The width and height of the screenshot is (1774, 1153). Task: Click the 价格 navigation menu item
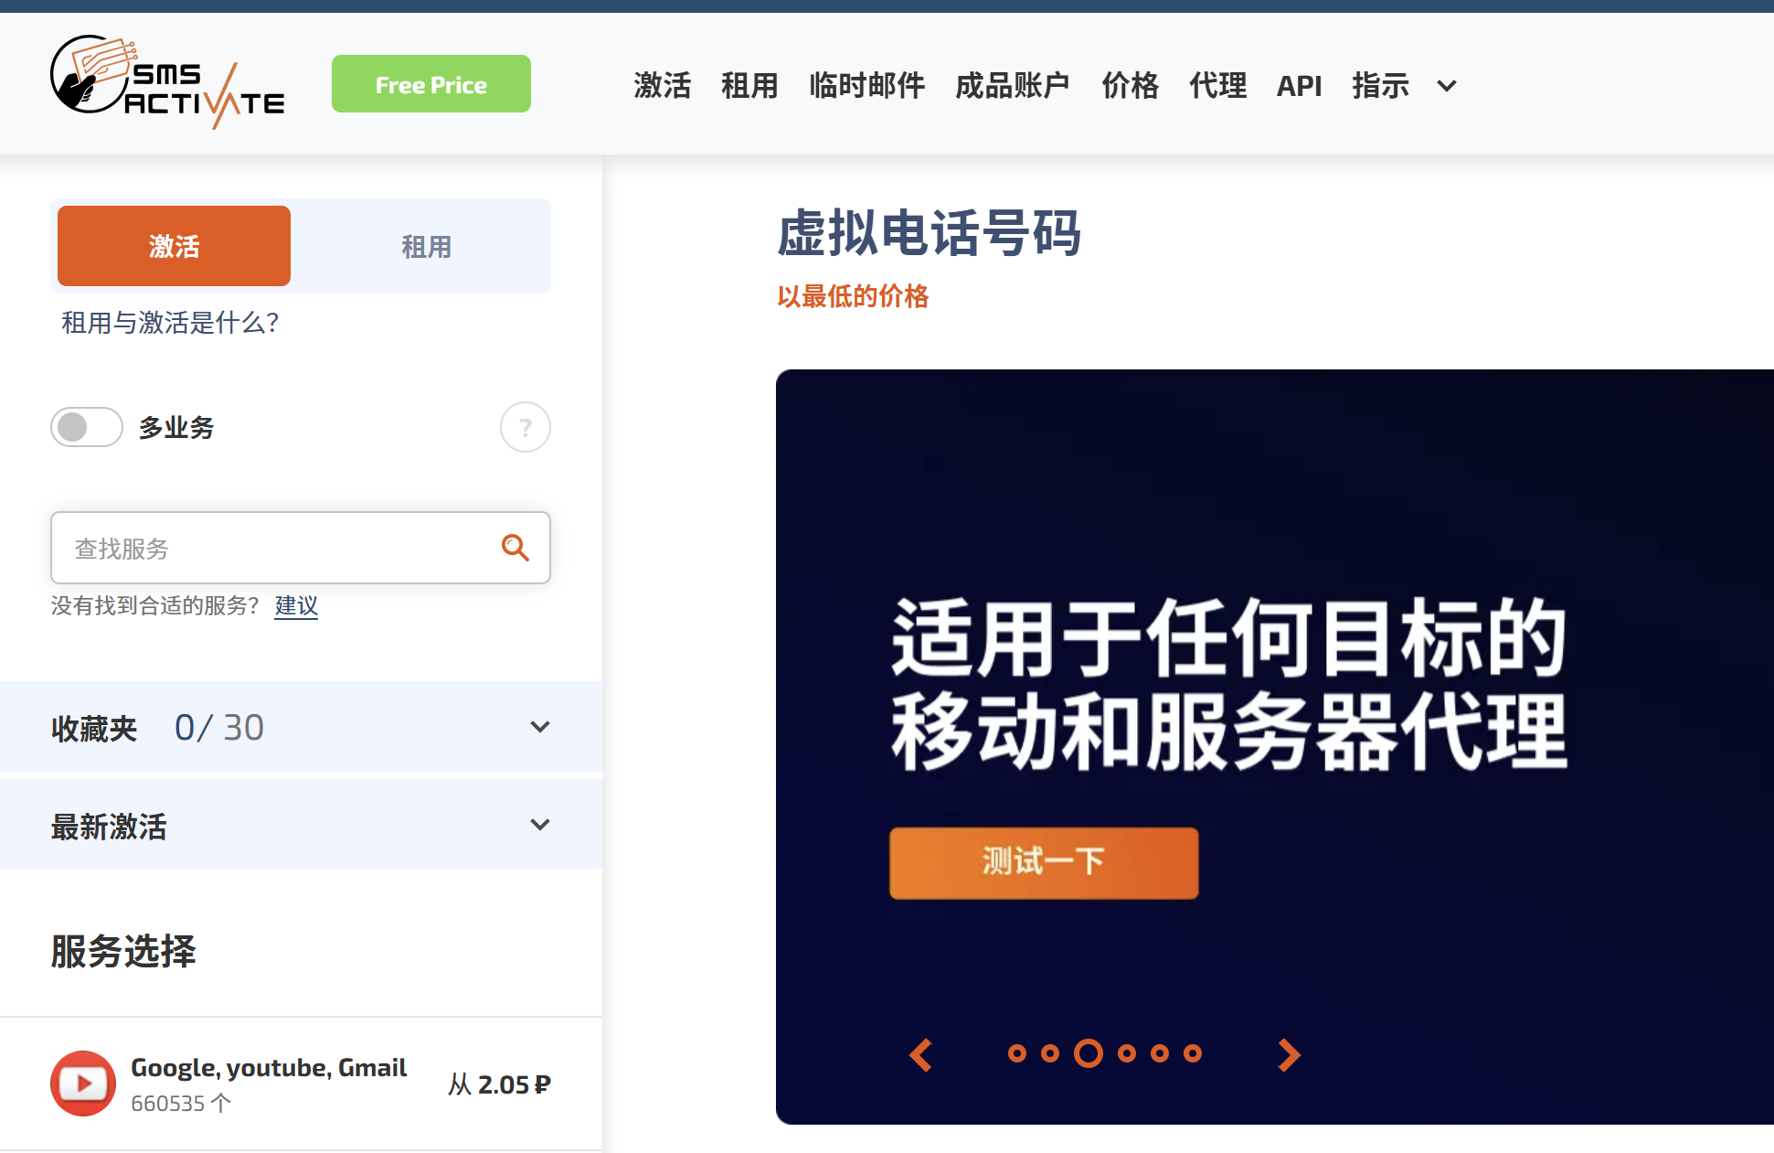[1130, 83]
